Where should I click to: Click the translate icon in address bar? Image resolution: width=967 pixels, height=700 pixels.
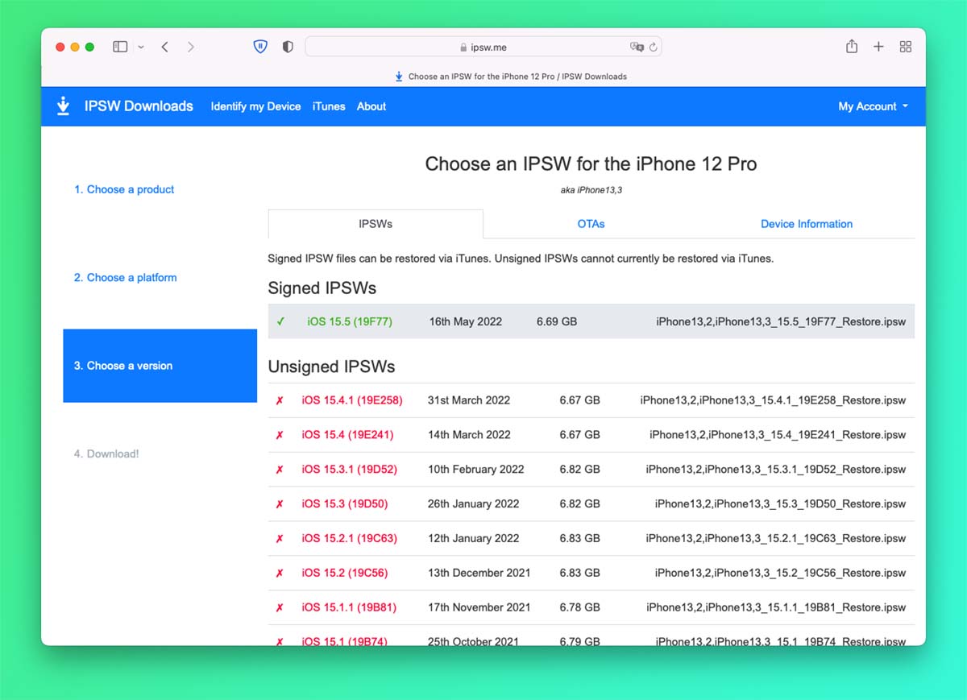tap(637, 47)
